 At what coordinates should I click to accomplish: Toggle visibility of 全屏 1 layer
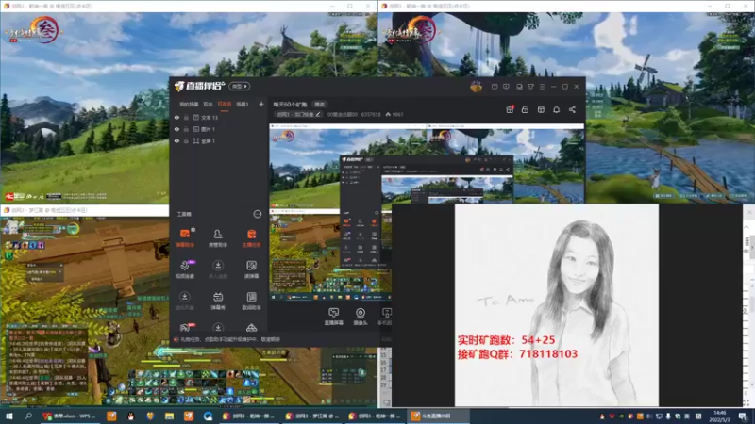coord(176,140)
